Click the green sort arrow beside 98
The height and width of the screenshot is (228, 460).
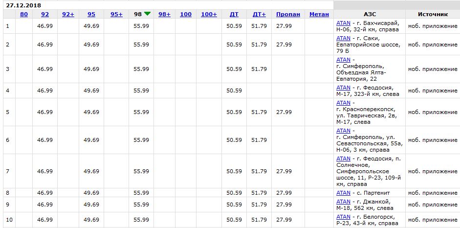click(147, 14)
